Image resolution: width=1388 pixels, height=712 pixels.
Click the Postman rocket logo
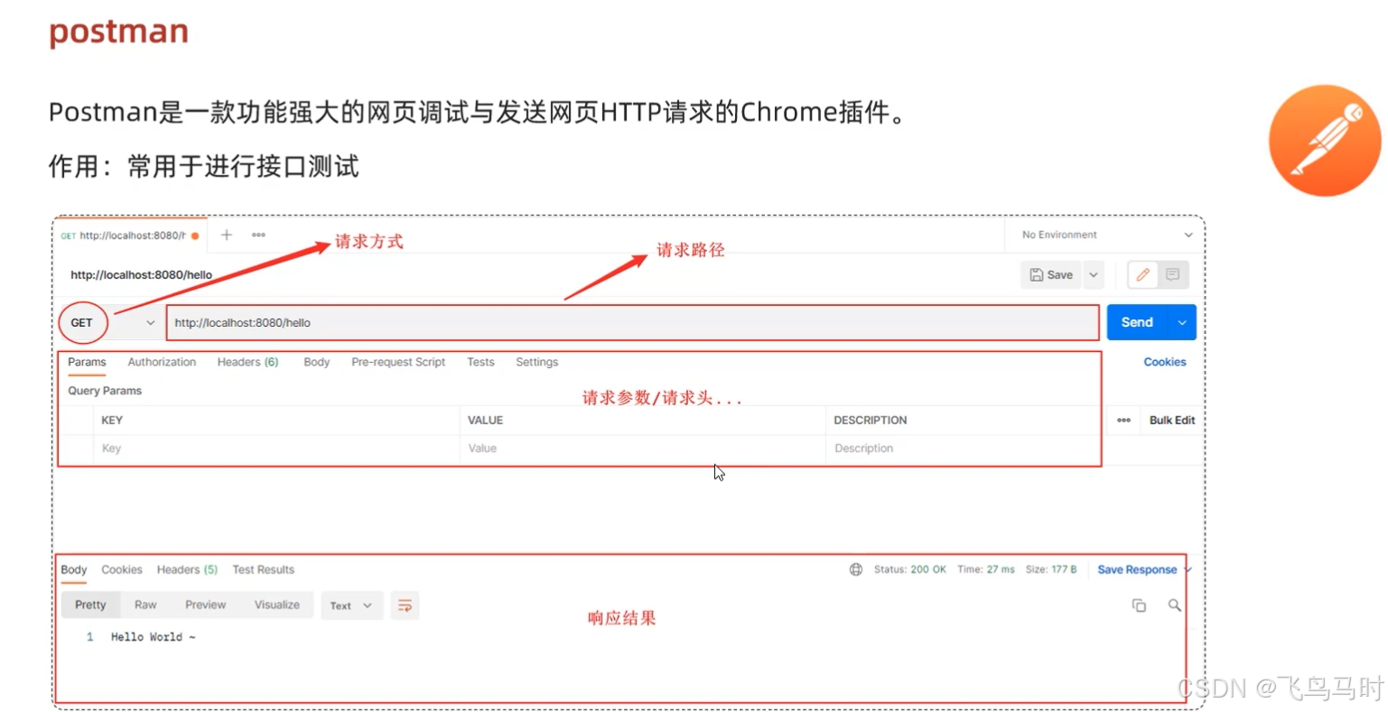coord(1325,141)
